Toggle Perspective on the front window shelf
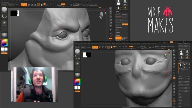This screenshot has height=108, width=192. 174,67
